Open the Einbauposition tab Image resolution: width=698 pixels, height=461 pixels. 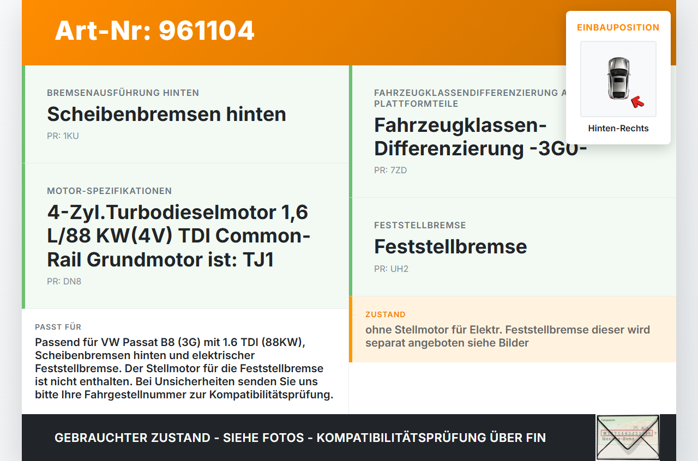[618, 27]
